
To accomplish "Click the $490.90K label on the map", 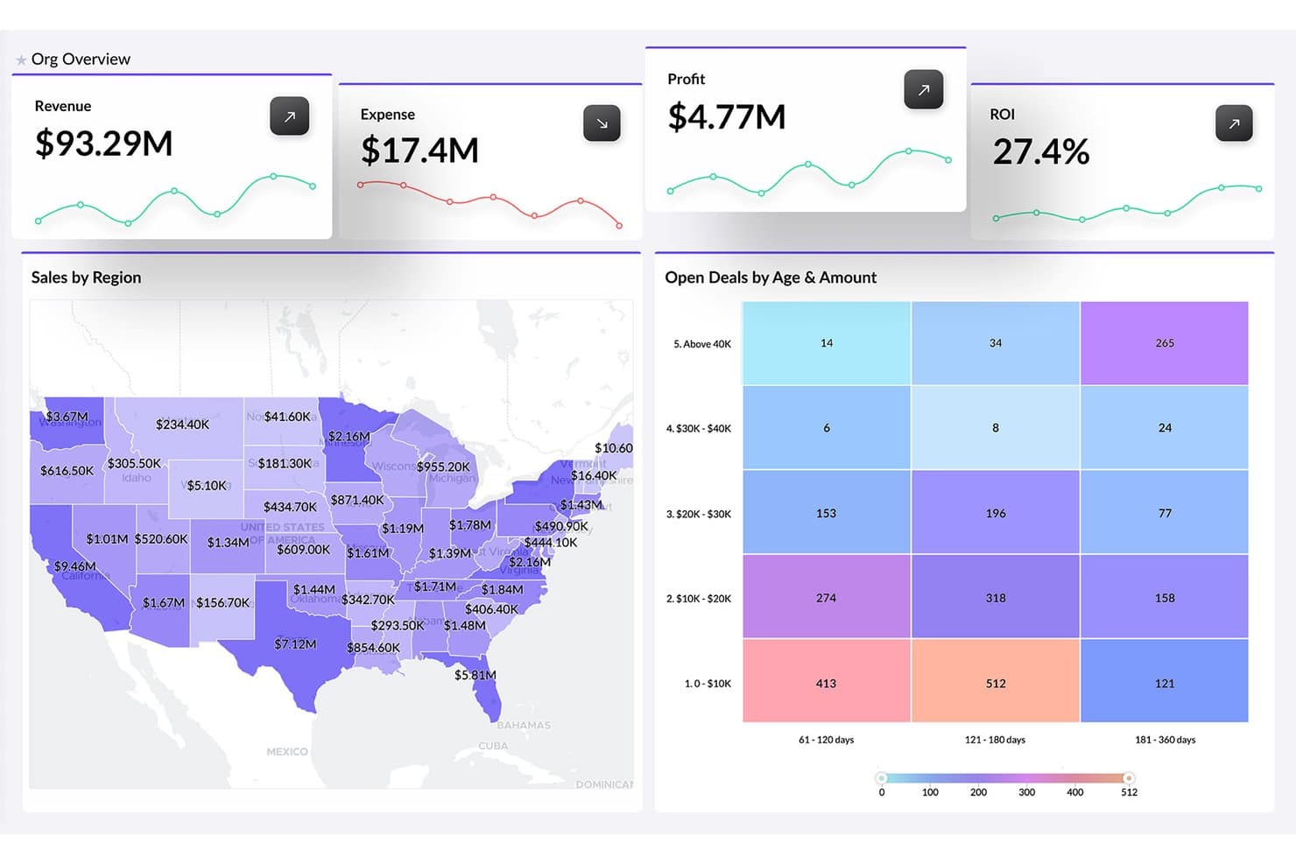I will tap(561, 526).
